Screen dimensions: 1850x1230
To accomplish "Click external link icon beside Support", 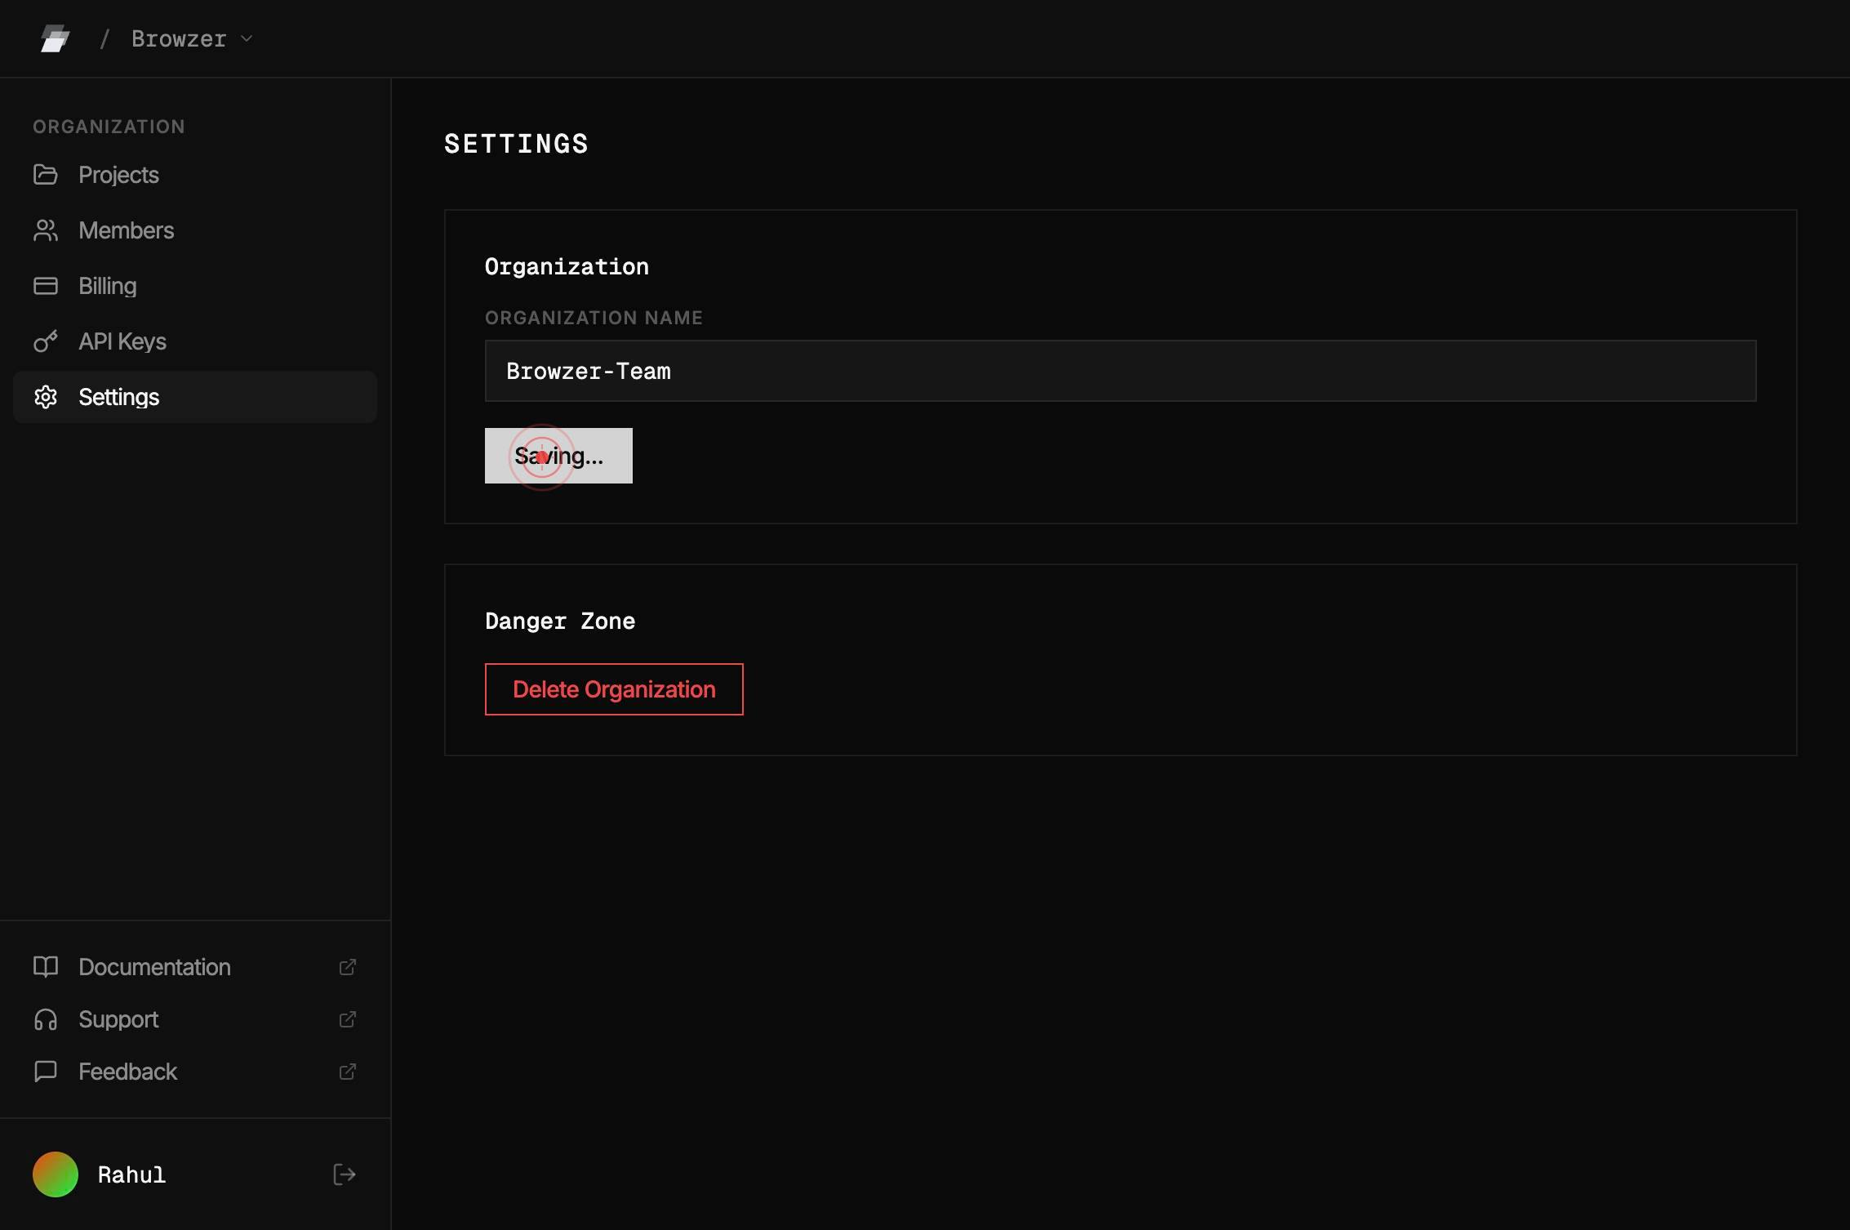I will coord(348,1019).
